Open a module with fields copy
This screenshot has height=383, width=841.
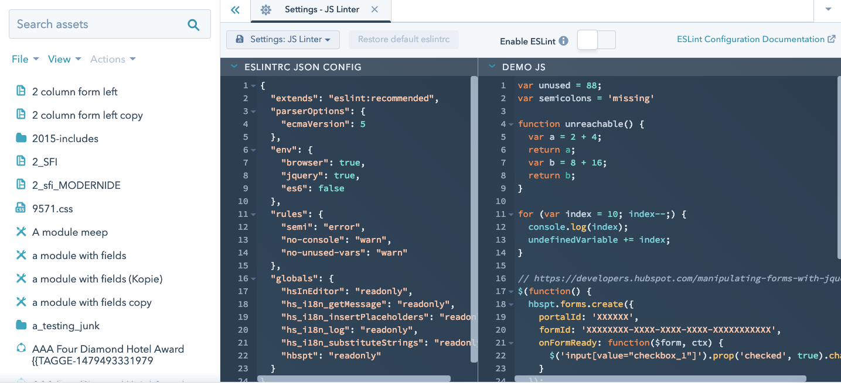pyautogui.click(x=92, y=302)
